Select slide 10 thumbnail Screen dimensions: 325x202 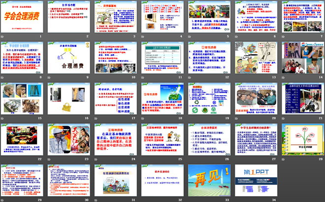116,58
